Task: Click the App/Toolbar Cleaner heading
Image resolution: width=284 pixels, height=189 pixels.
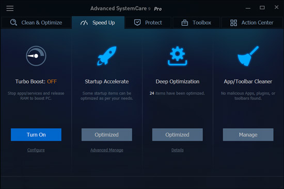Action: [x=248, y=81]
